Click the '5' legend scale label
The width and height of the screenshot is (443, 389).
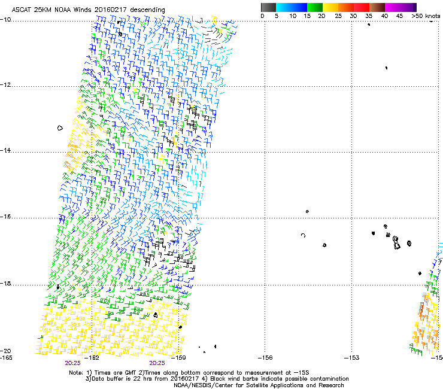tap(277, 16)
